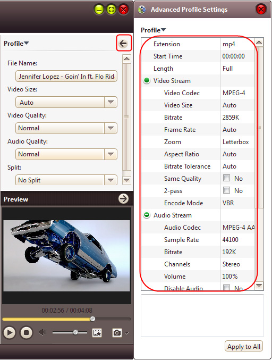Toggle the Same Quality checkbox
The image size is (272, 360).
(x=227, y=178)
